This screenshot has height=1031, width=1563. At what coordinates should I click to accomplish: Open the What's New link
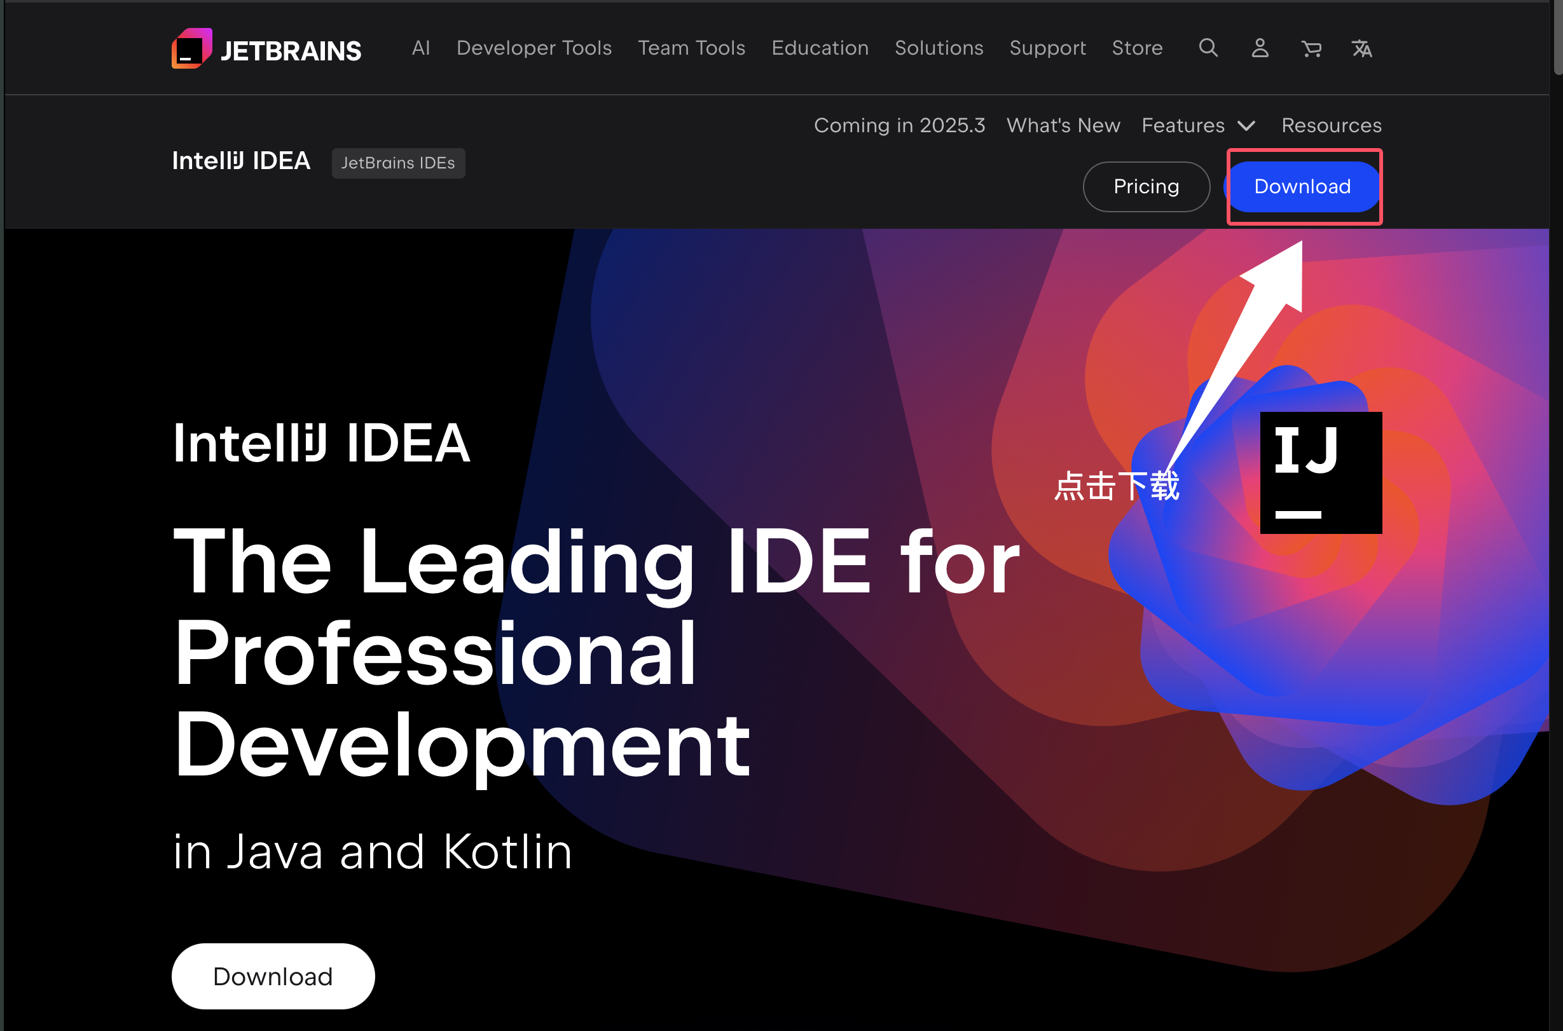(1063, 126)
